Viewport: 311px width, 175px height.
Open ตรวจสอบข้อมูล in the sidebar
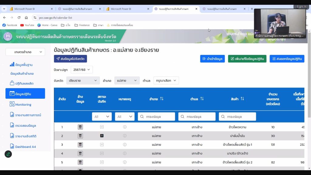click(x=23, y=125)
